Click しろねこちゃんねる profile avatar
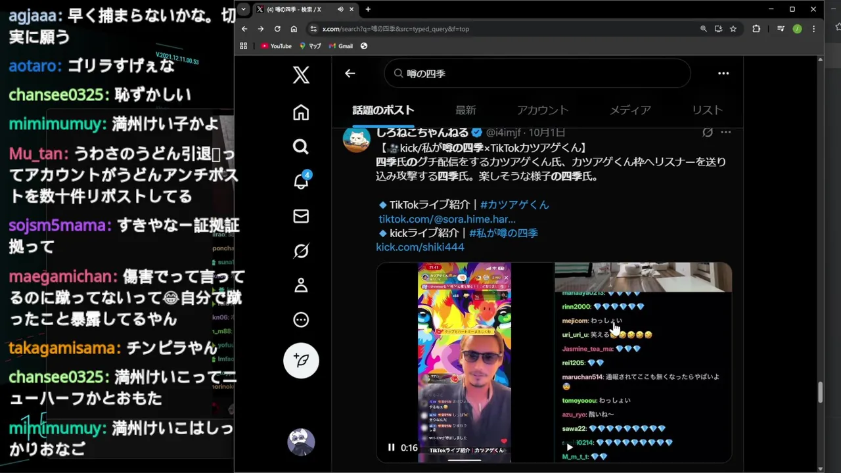841x473 pixels. tap(357, 139)
